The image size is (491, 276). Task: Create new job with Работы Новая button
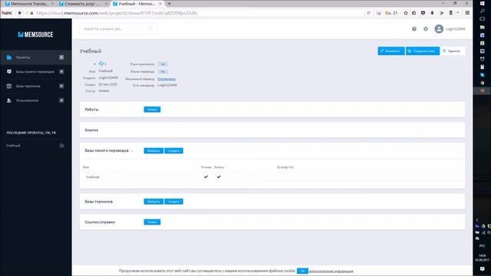[x=152, y=110]
